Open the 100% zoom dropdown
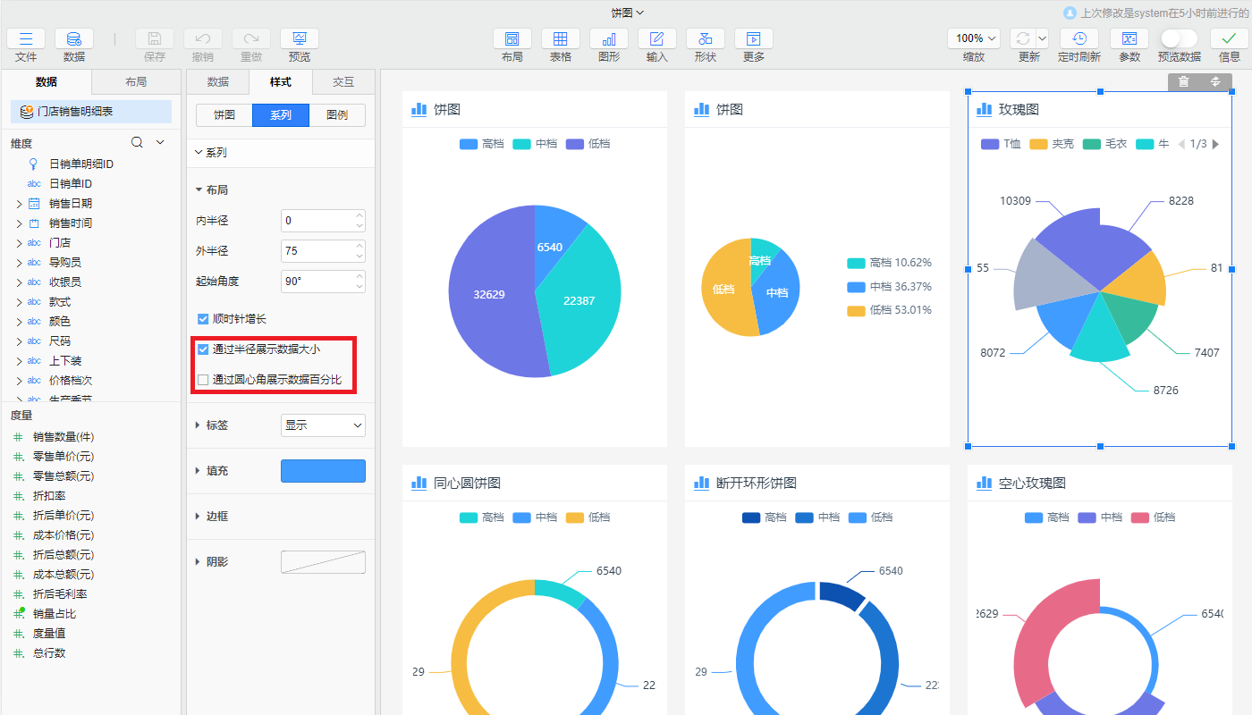1252x715 pixels. click(976, 38)
